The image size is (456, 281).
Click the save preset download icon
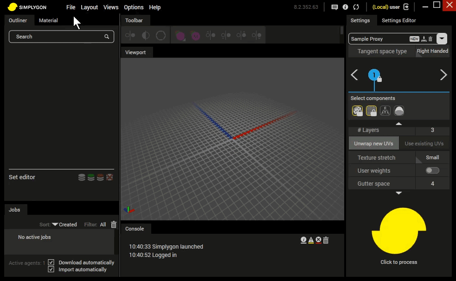(x=424, y=39)
